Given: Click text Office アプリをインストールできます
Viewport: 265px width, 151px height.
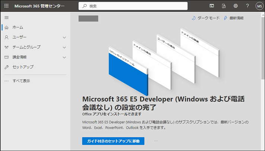Looking at the screenshot, I should click(112, 114).
